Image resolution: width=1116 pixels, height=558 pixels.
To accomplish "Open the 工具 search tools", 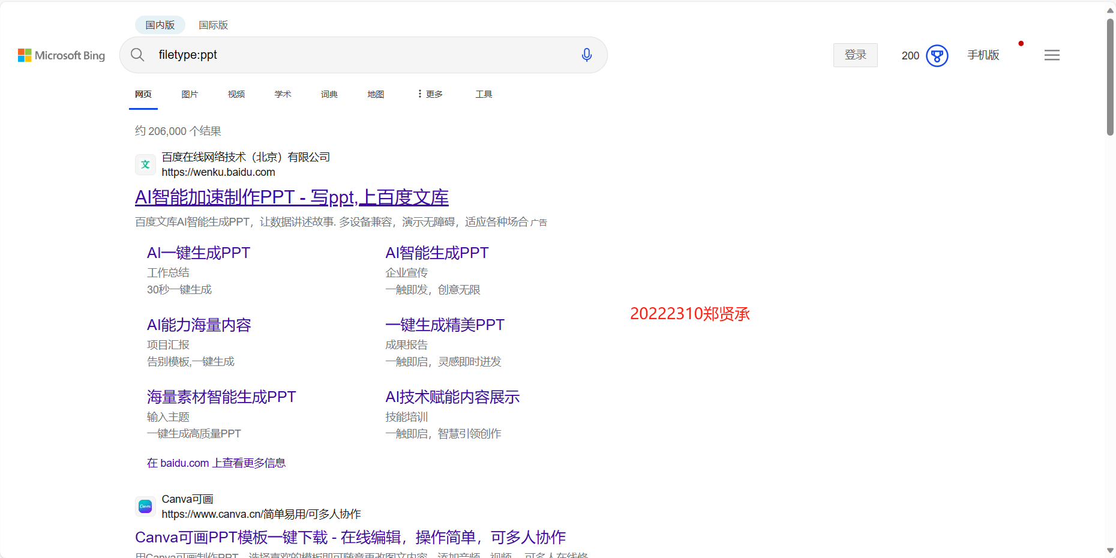I will click(484, 94).
